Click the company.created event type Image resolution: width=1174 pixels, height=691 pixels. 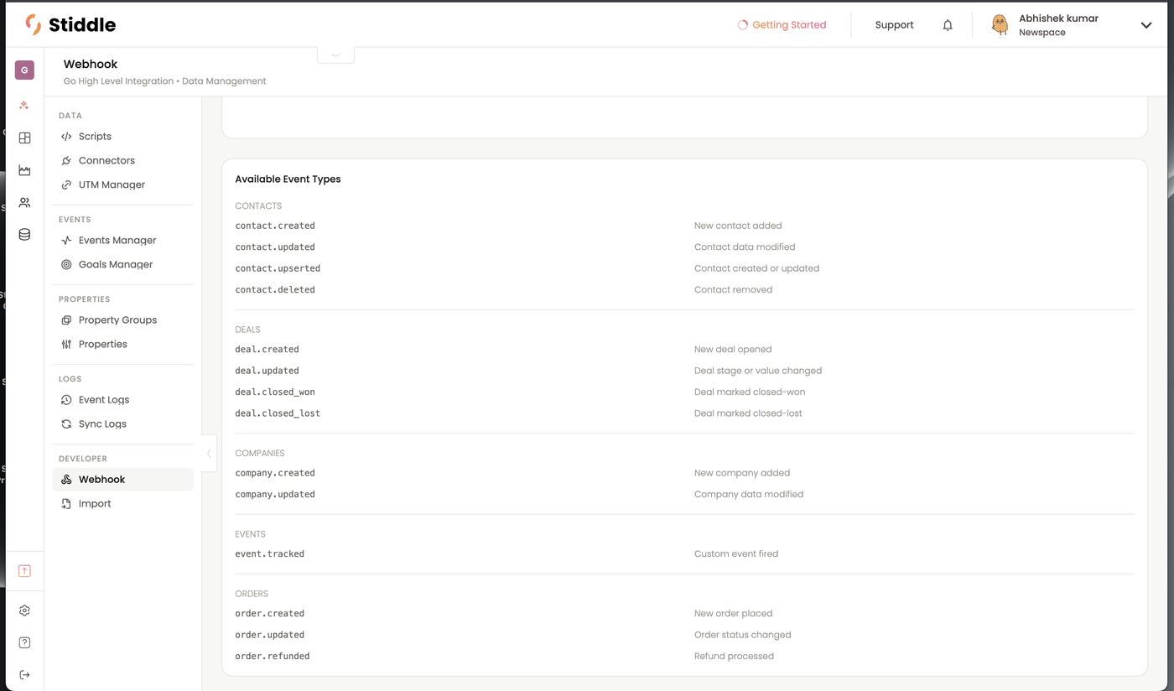275,473
